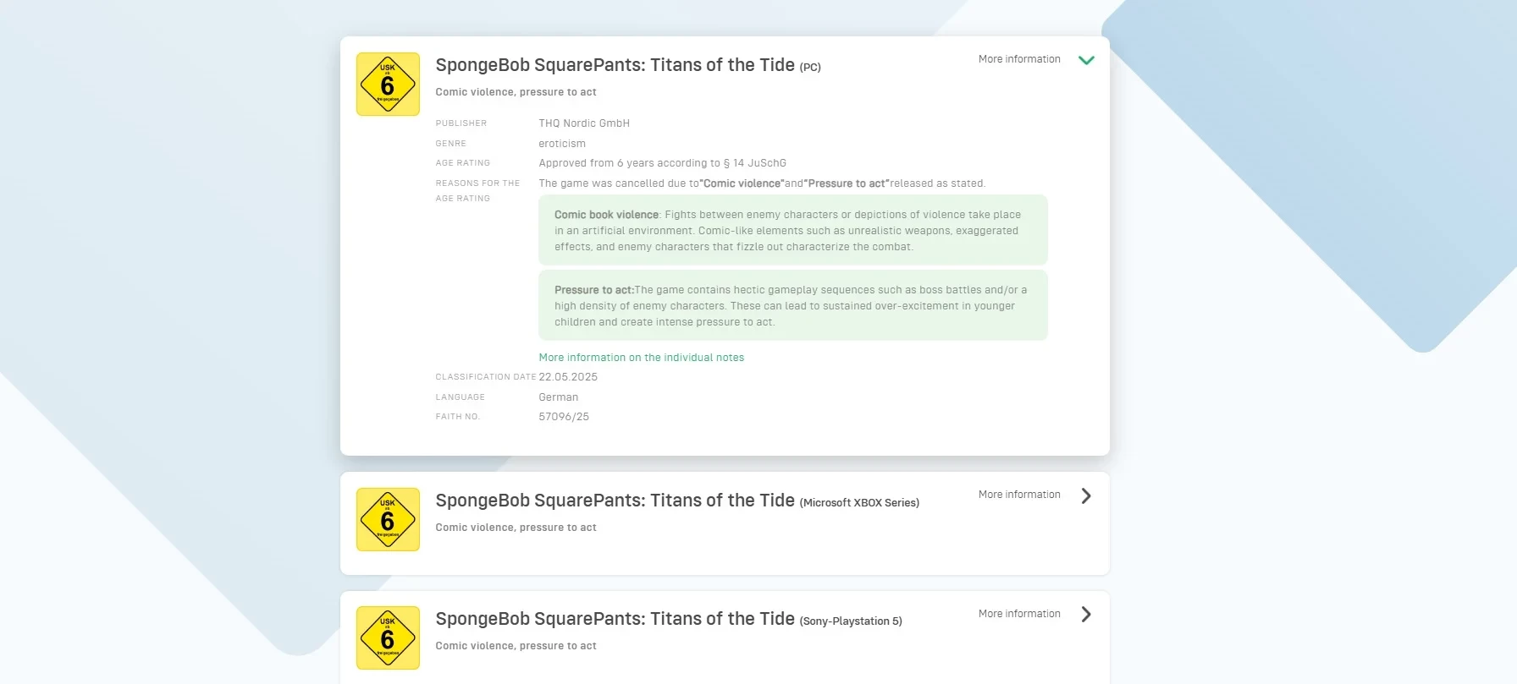Click the 'Pressure to act' green description box
Image resolution: width=1517 pixels, height=684 pixels.
coord(792,305)
